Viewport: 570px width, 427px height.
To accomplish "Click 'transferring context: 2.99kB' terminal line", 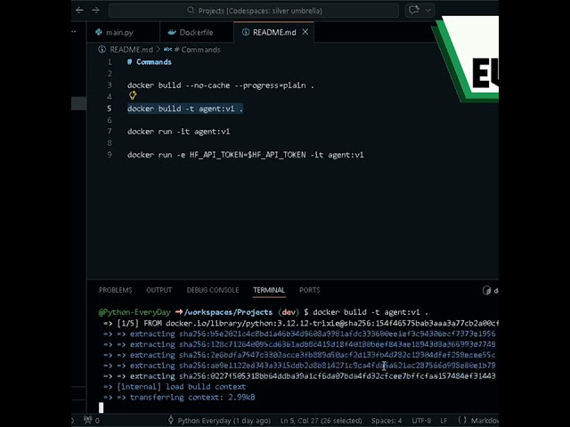I will [192, 398].
